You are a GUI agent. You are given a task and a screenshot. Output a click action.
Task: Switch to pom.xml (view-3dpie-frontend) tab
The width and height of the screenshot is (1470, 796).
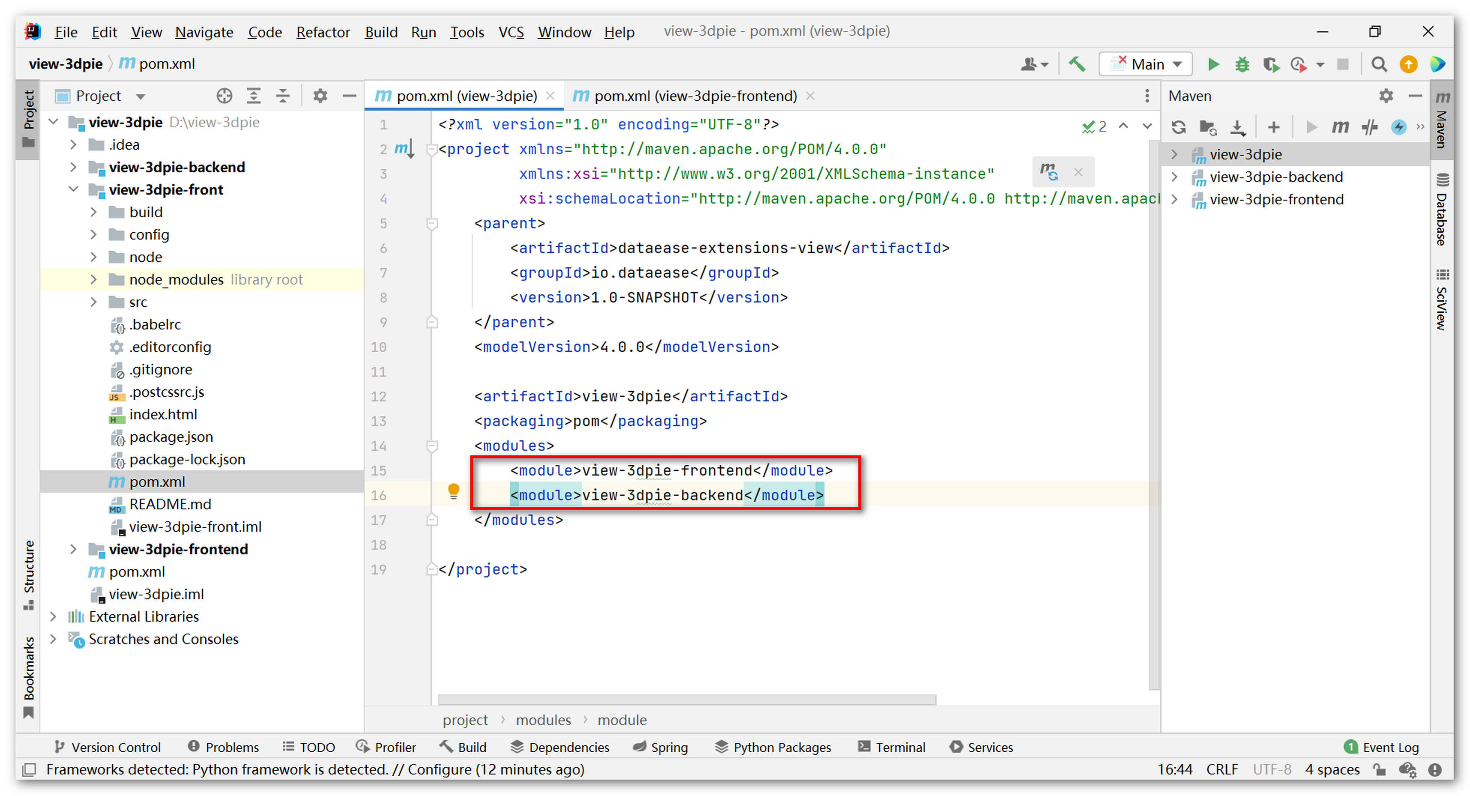pyautogui.click(x=695, y=96)
